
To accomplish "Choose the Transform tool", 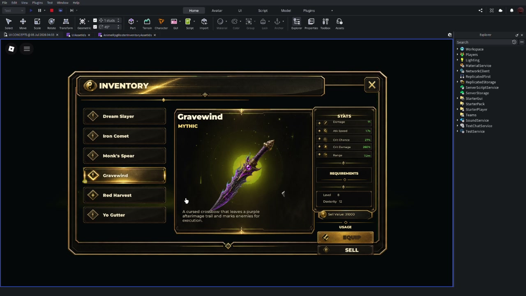I will [66, 23].
